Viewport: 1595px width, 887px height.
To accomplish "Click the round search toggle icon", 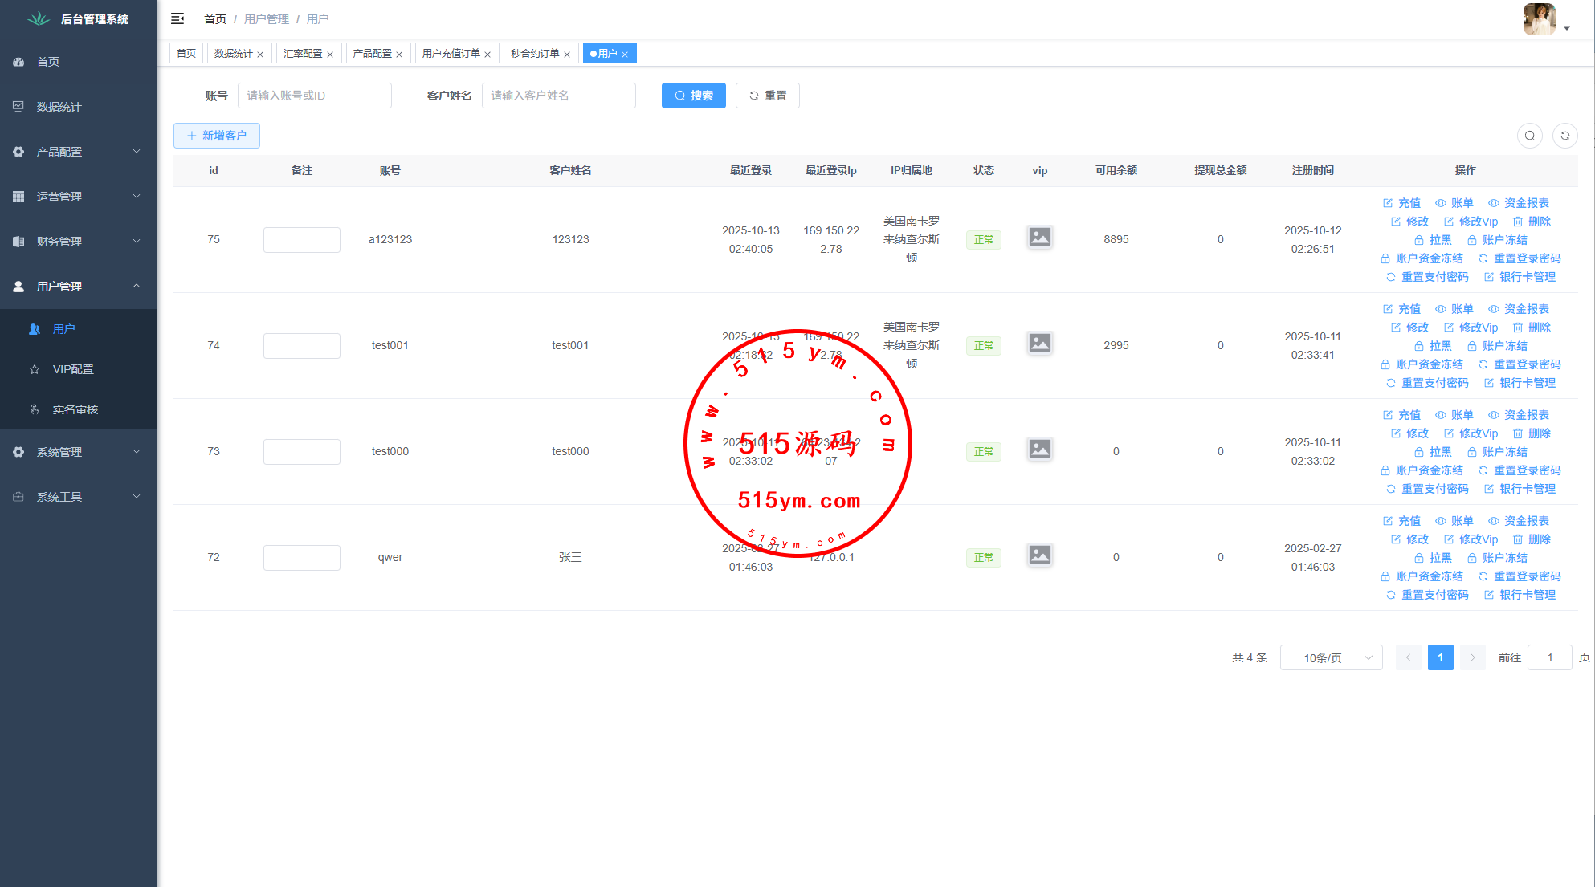I will 1529,136.
